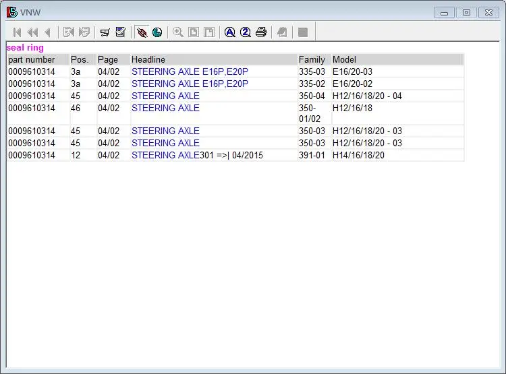
Task: Close the VNW window
Action: coord(488,13)
